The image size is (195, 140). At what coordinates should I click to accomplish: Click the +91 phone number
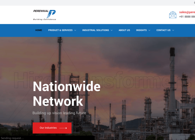[187, 17]
